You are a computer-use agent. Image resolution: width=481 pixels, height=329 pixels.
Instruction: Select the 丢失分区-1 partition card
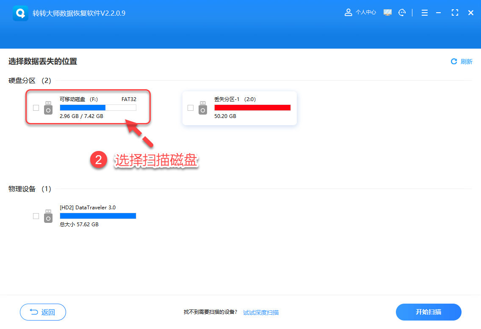pos(239,108)
